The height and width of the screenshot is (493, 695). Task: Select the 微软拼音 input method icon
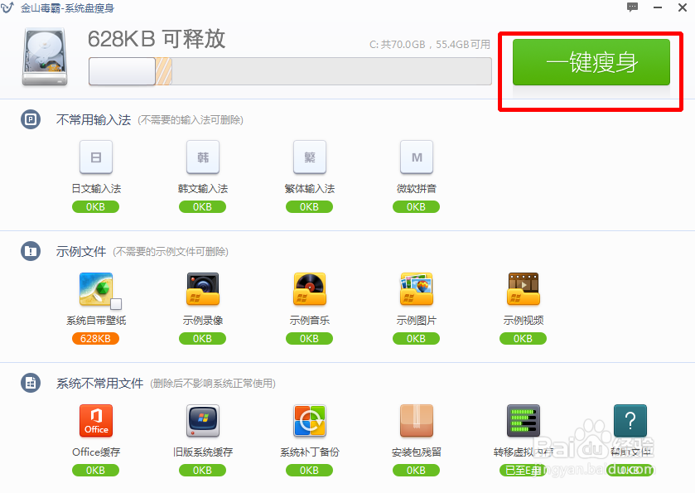tap(416, 157)
